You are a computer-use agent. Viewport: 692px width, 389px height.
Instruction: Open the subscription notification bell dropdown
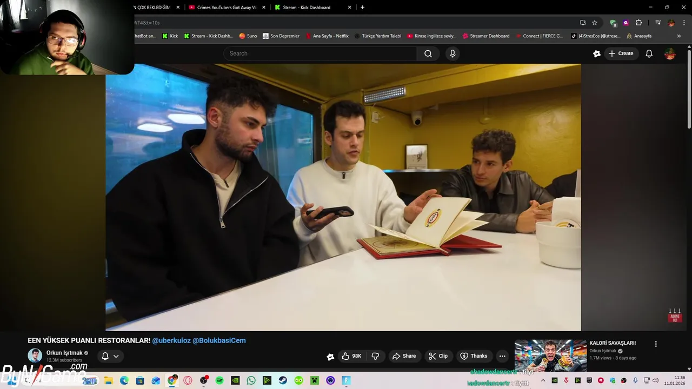110,356
